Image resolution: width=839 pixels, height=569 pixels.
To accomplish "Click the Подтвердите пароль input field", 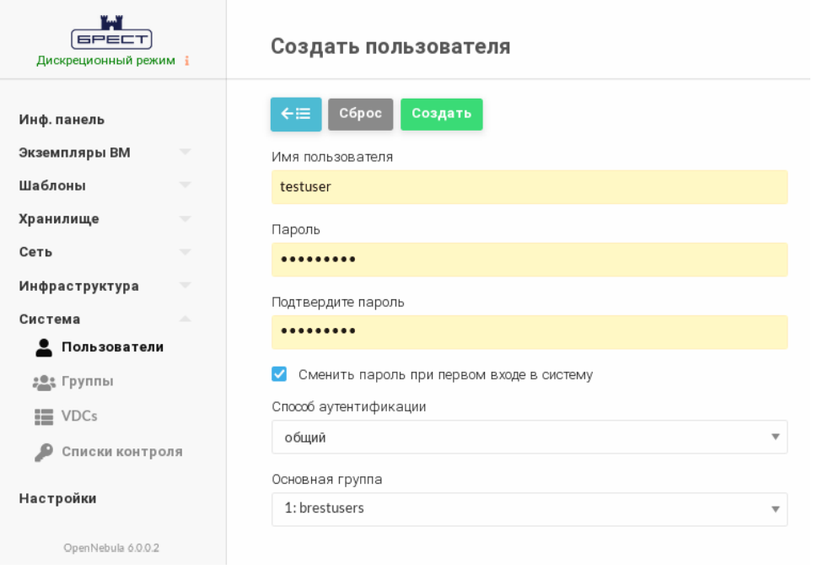I will pos(530,332).
